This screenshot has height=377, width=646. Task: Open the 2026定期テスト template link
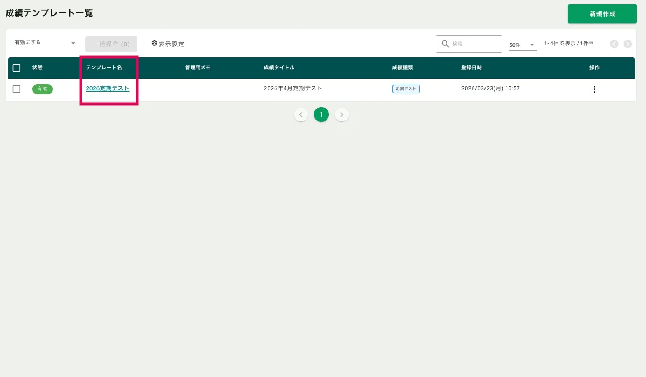coord(108,88)
